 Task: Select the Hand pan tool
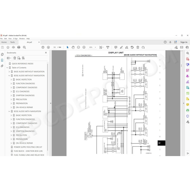point(73,47)
